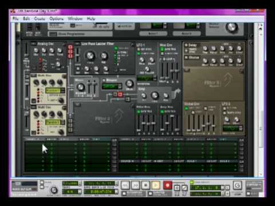Start playback with the transport play button
275x206 pixels.
(156, 185)
